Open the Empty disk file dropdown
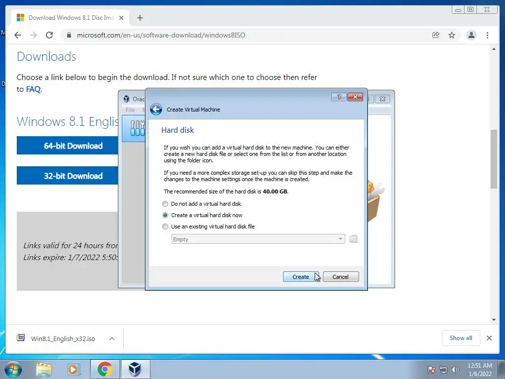Viewport: 505px width, 379px height. (x=258, y=239)
